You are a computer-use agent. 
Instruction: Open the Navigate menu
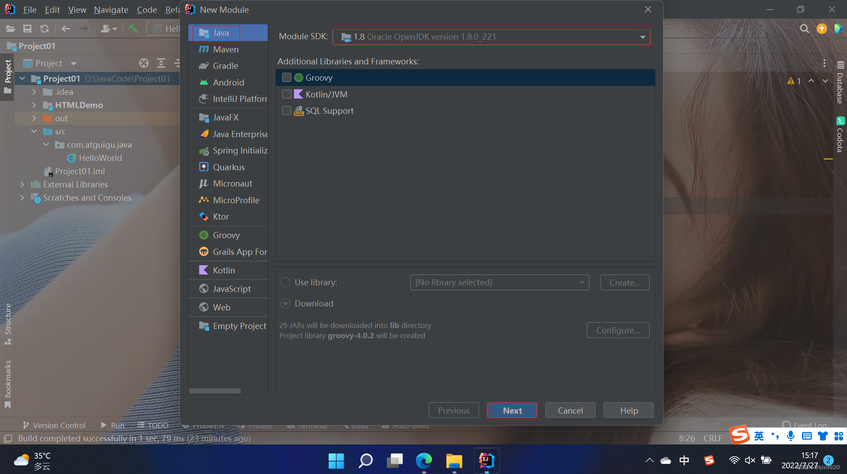tap(111, 10)
